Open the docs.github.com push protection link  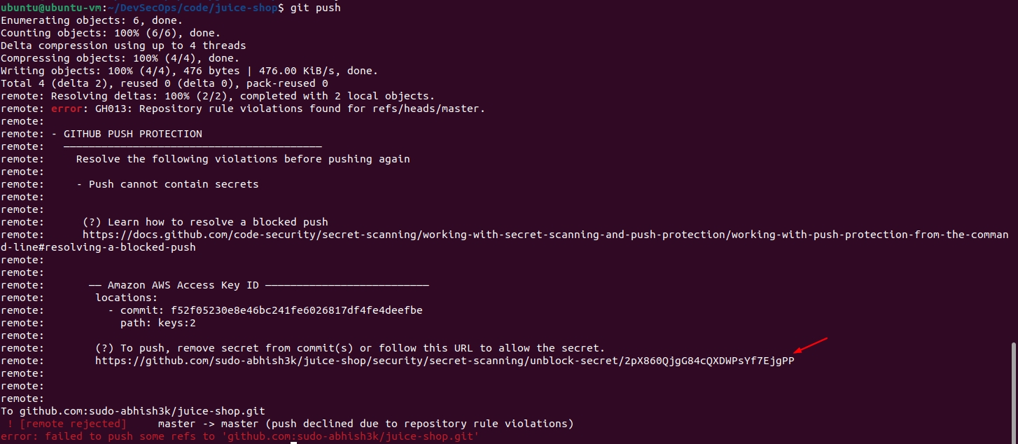pyautogui.click(x=545, y=235)
